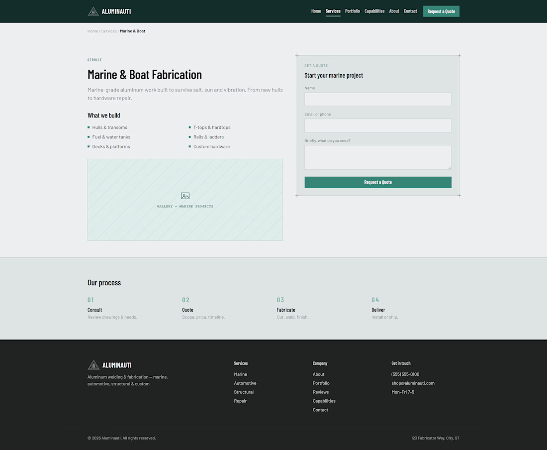Image resolution: width=547 pixels, height=450 pixels.
Task: Click Marine & Boat breadcrumb text
Action: click(133, 31)
